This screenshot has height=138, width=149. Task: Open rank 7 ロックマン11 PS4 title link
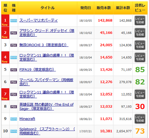(x=47, y=94)
